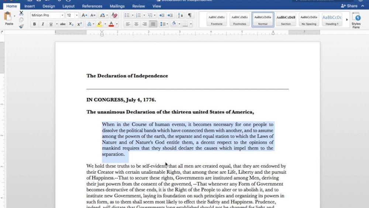Toggle paragraph marks display
The image size is (369, 208).
click(189, 15)
